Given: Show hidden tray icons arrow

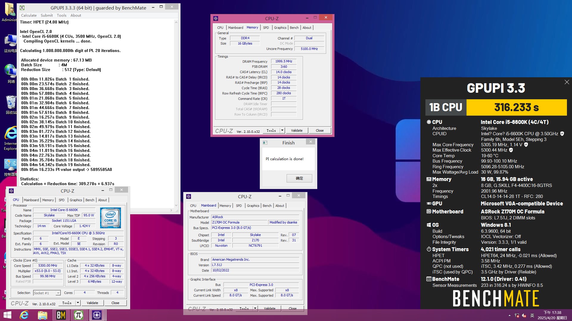Looking at the screenshot, I should [x=509, y=315].
